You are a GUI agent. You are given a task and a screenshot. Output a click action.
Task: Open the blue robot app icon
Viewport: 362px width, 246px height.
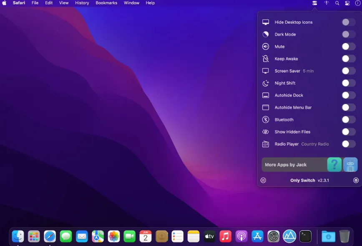point(350,165)
